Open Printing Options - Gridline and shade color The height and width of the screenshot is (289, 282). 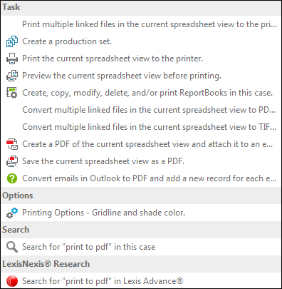tap(103, 213)
